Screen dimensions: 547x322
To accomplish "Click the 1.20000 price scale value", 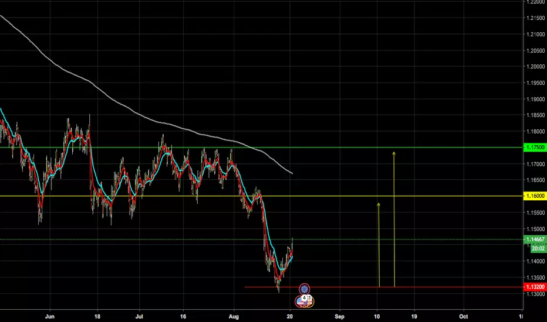I will (536, 67).
